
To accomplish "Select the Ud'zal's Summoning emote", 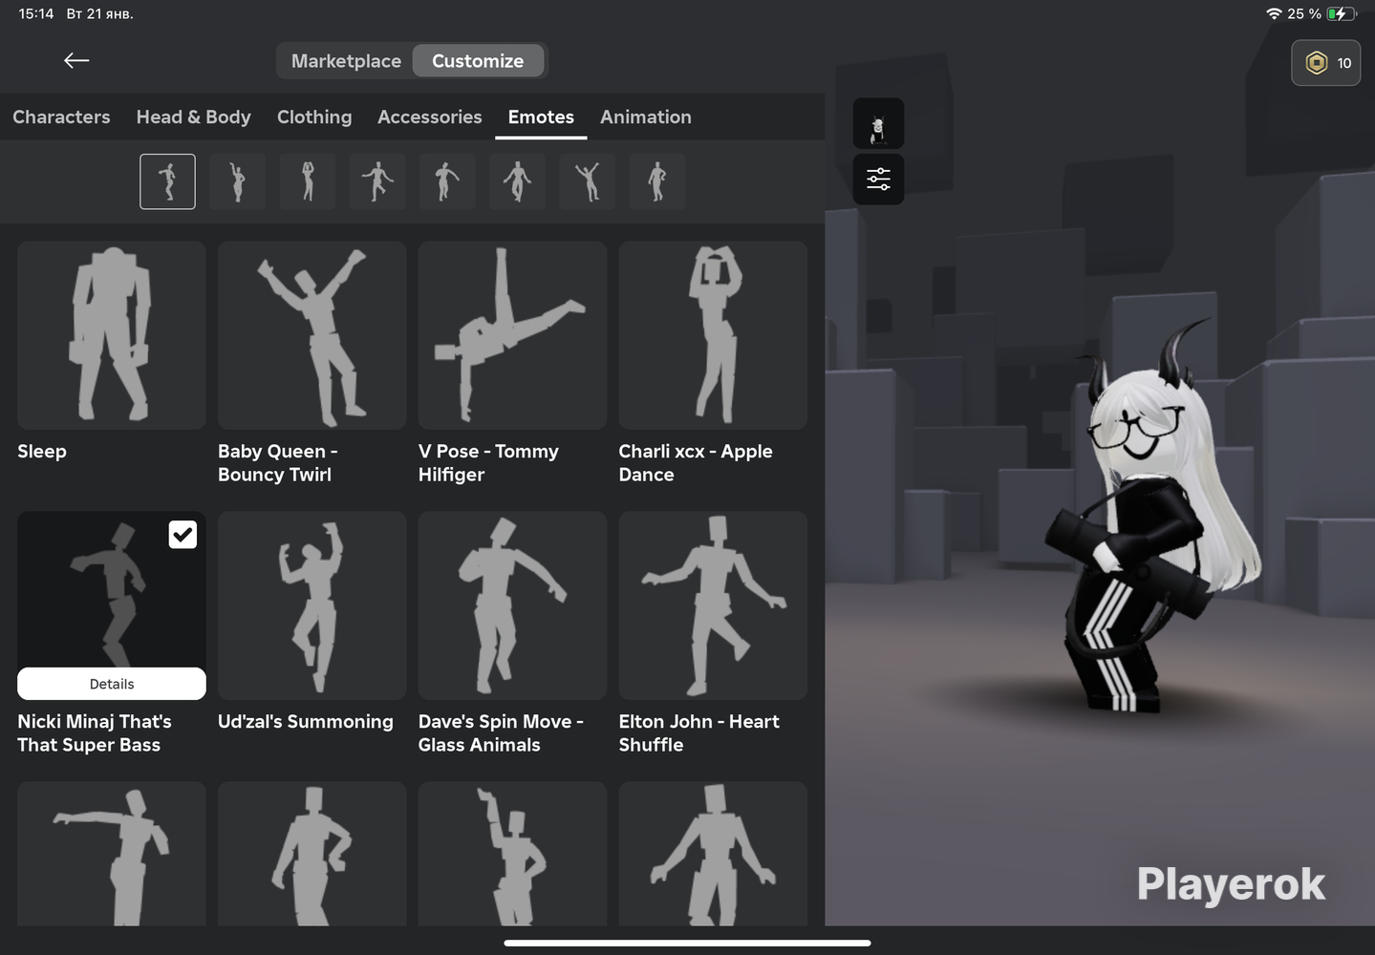I will (x=312, y=605).
